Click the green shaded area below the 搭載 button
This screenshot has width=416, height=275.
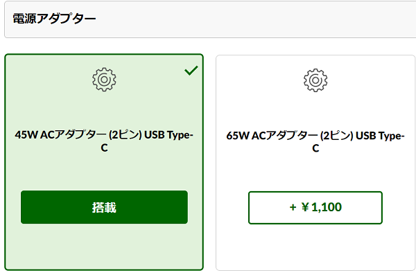(104, 247)
